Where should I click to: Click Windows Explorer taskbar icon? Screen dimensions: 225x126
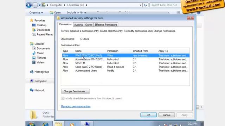click(x=59, y=124)
